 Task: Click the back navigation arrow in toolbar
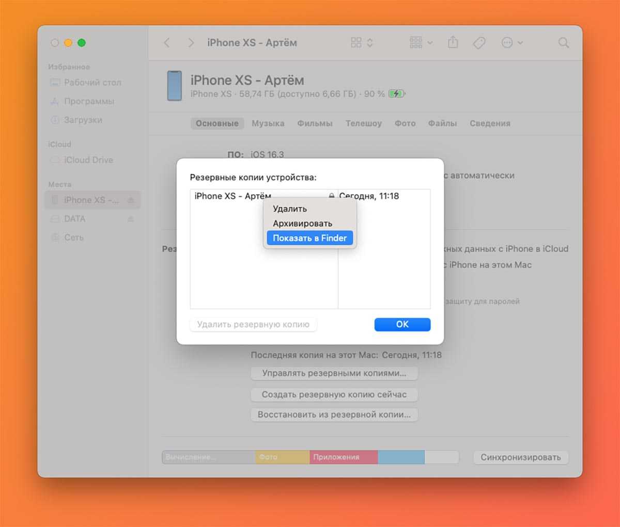click(x=167, y=43)
